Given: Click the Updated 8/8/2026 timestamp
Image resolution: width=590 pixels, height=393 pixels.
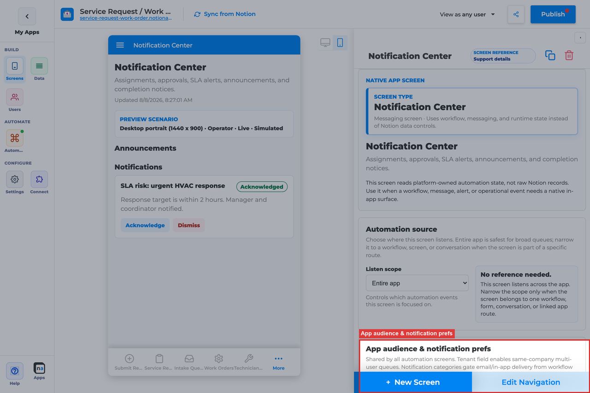Looking at the screenshot, I should pyautogui.click(x=153, y=100).
